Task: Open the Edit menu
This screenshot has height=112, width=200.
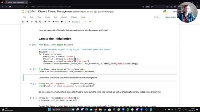Action: pyautogui.click(x=32, y=17)
